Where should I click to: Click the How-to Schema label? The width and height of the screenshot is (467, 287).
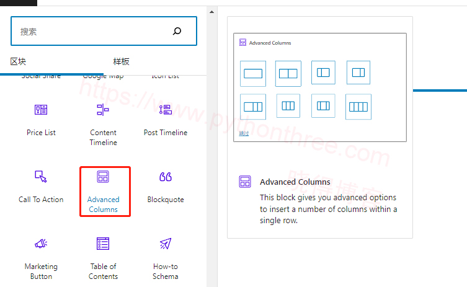[x=166, y=272]
